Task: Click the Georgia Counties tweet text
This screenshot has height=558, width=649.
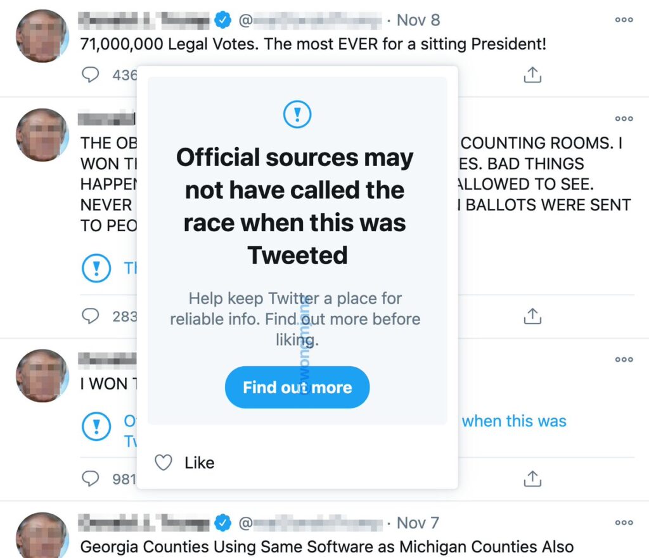Action: click(x=326, y=547)
